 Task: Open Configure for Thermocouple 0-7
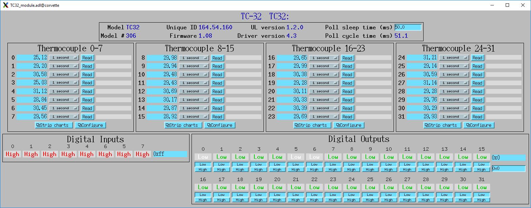(x=91, y=125)
